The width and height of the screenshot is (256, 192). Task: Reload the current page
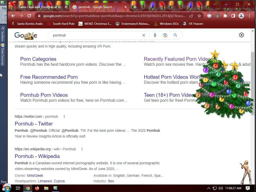coord(29,16)
